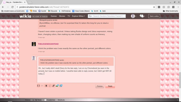The width and height of the screenshot is (181, 102).
Task: Open the Other bookmarks folder
Action: 170,11
